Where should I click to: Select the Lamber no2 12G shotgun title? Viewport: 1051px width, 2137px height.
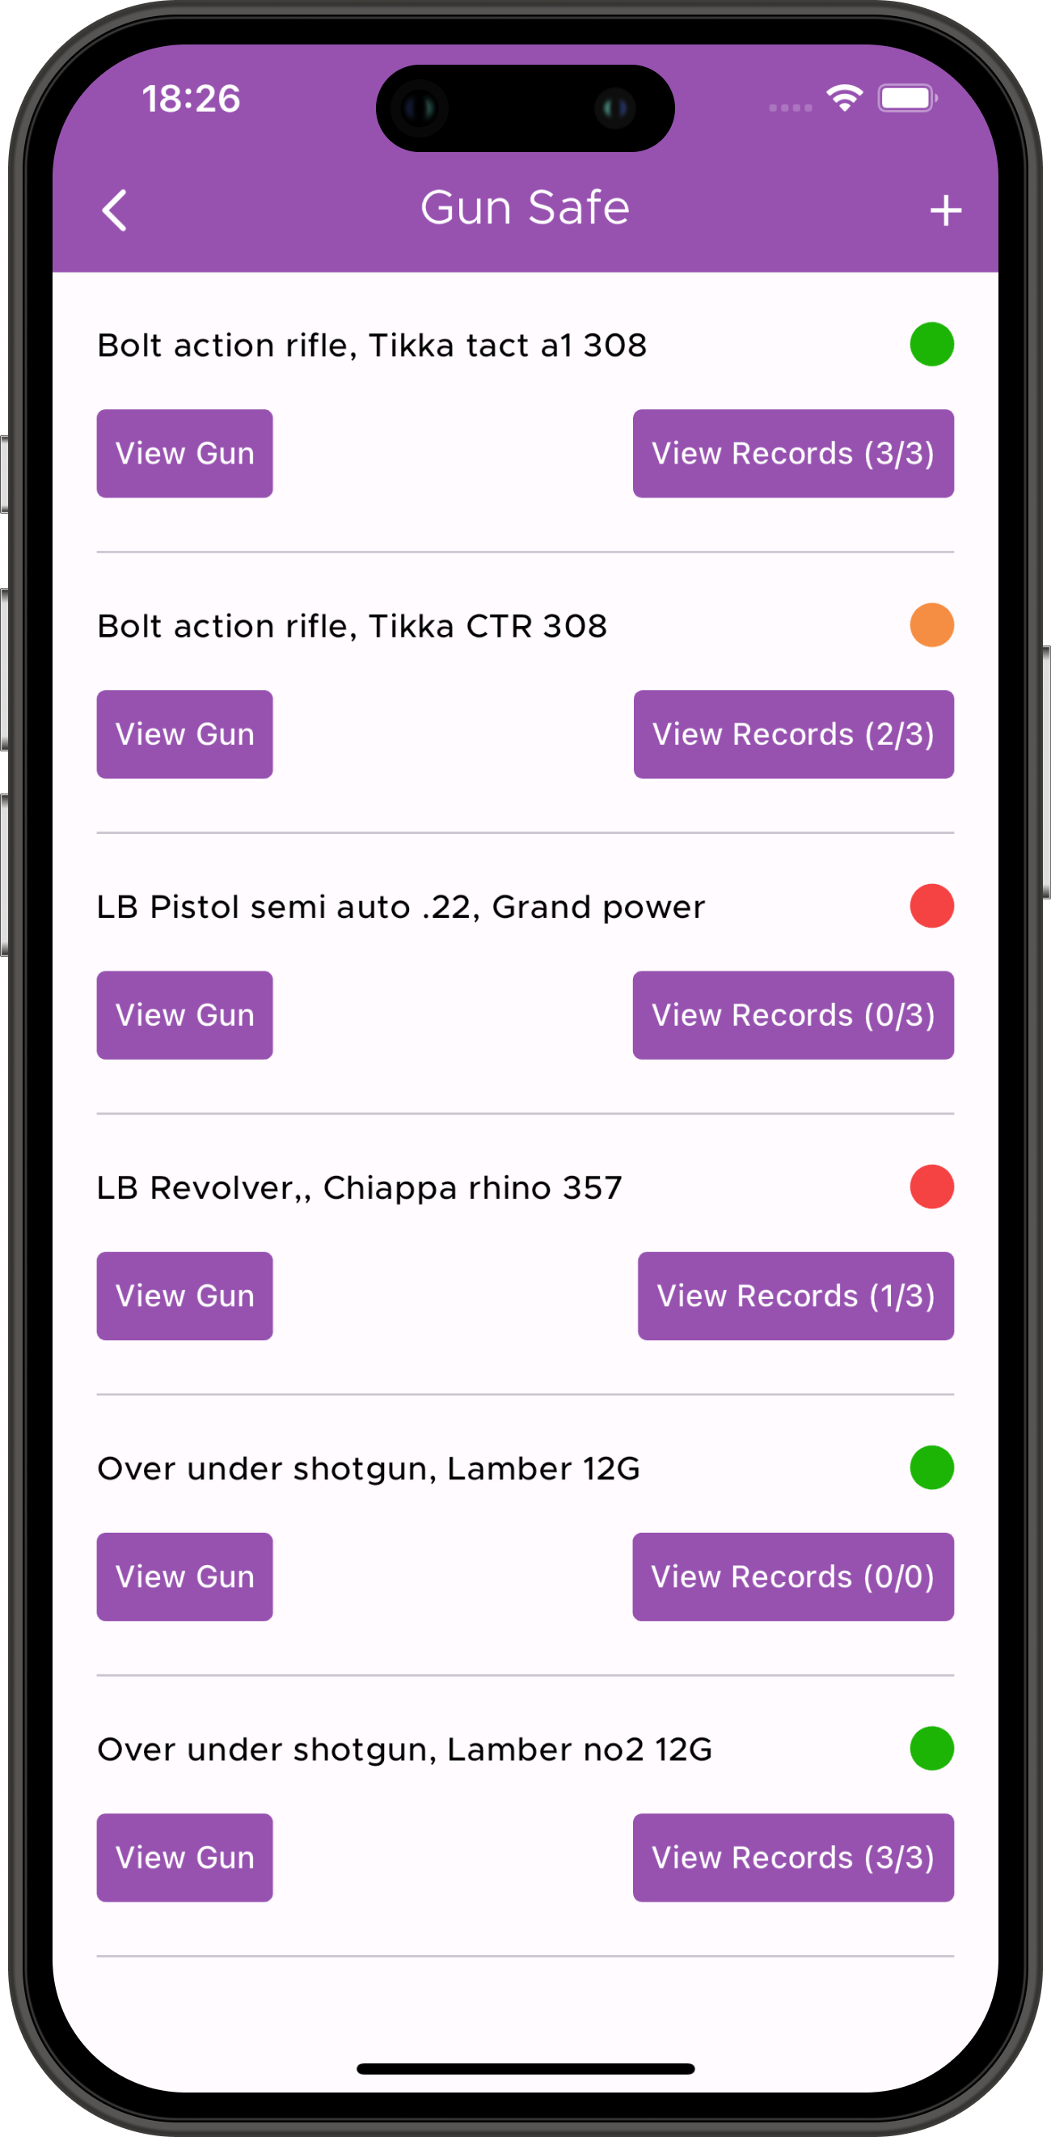404,1750
